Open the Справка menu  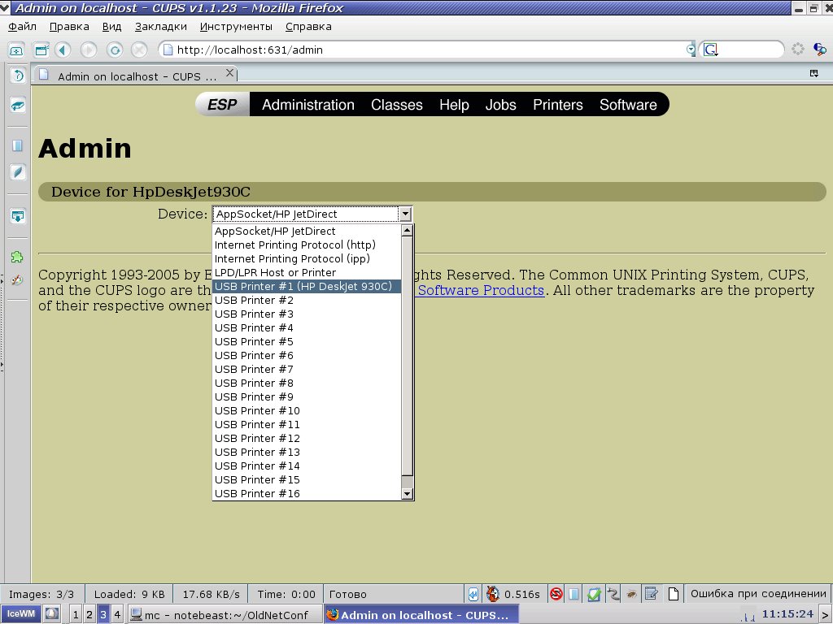(x=308, y=27)
